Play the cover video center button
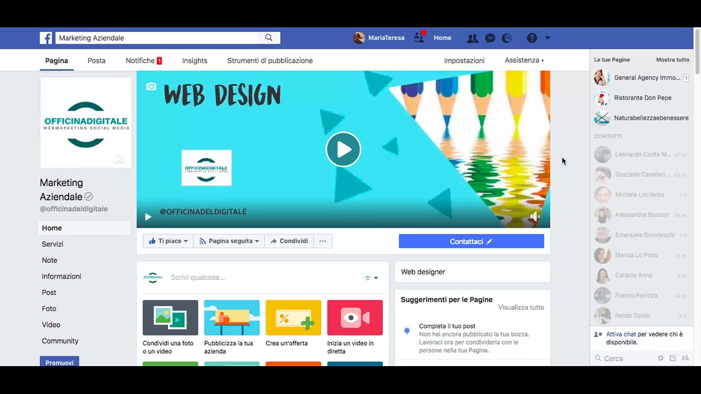 [343, 149]
